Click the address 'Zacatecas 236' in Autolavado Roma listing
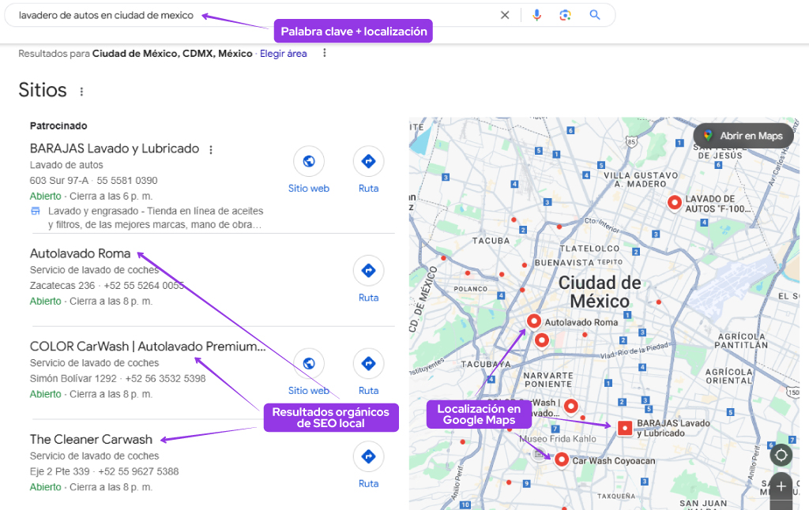The image size is (809, 510). [62, 286]
